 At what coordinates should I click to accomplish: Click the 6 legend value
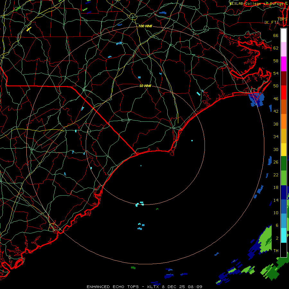coord(277,225)
